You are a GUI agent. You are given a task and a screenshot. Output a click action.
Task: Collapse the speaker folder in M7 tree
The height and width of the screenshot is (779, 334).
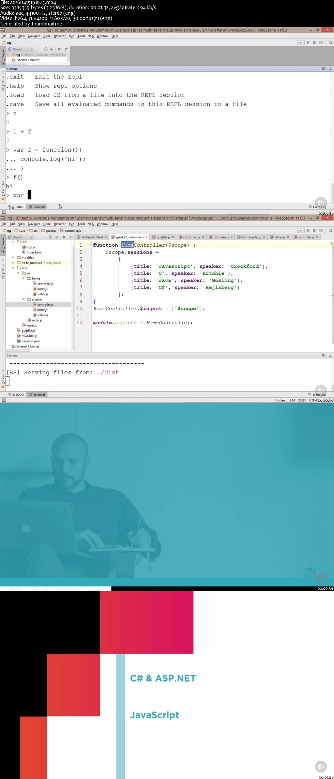pyautogui.click(x=23, y=299)
